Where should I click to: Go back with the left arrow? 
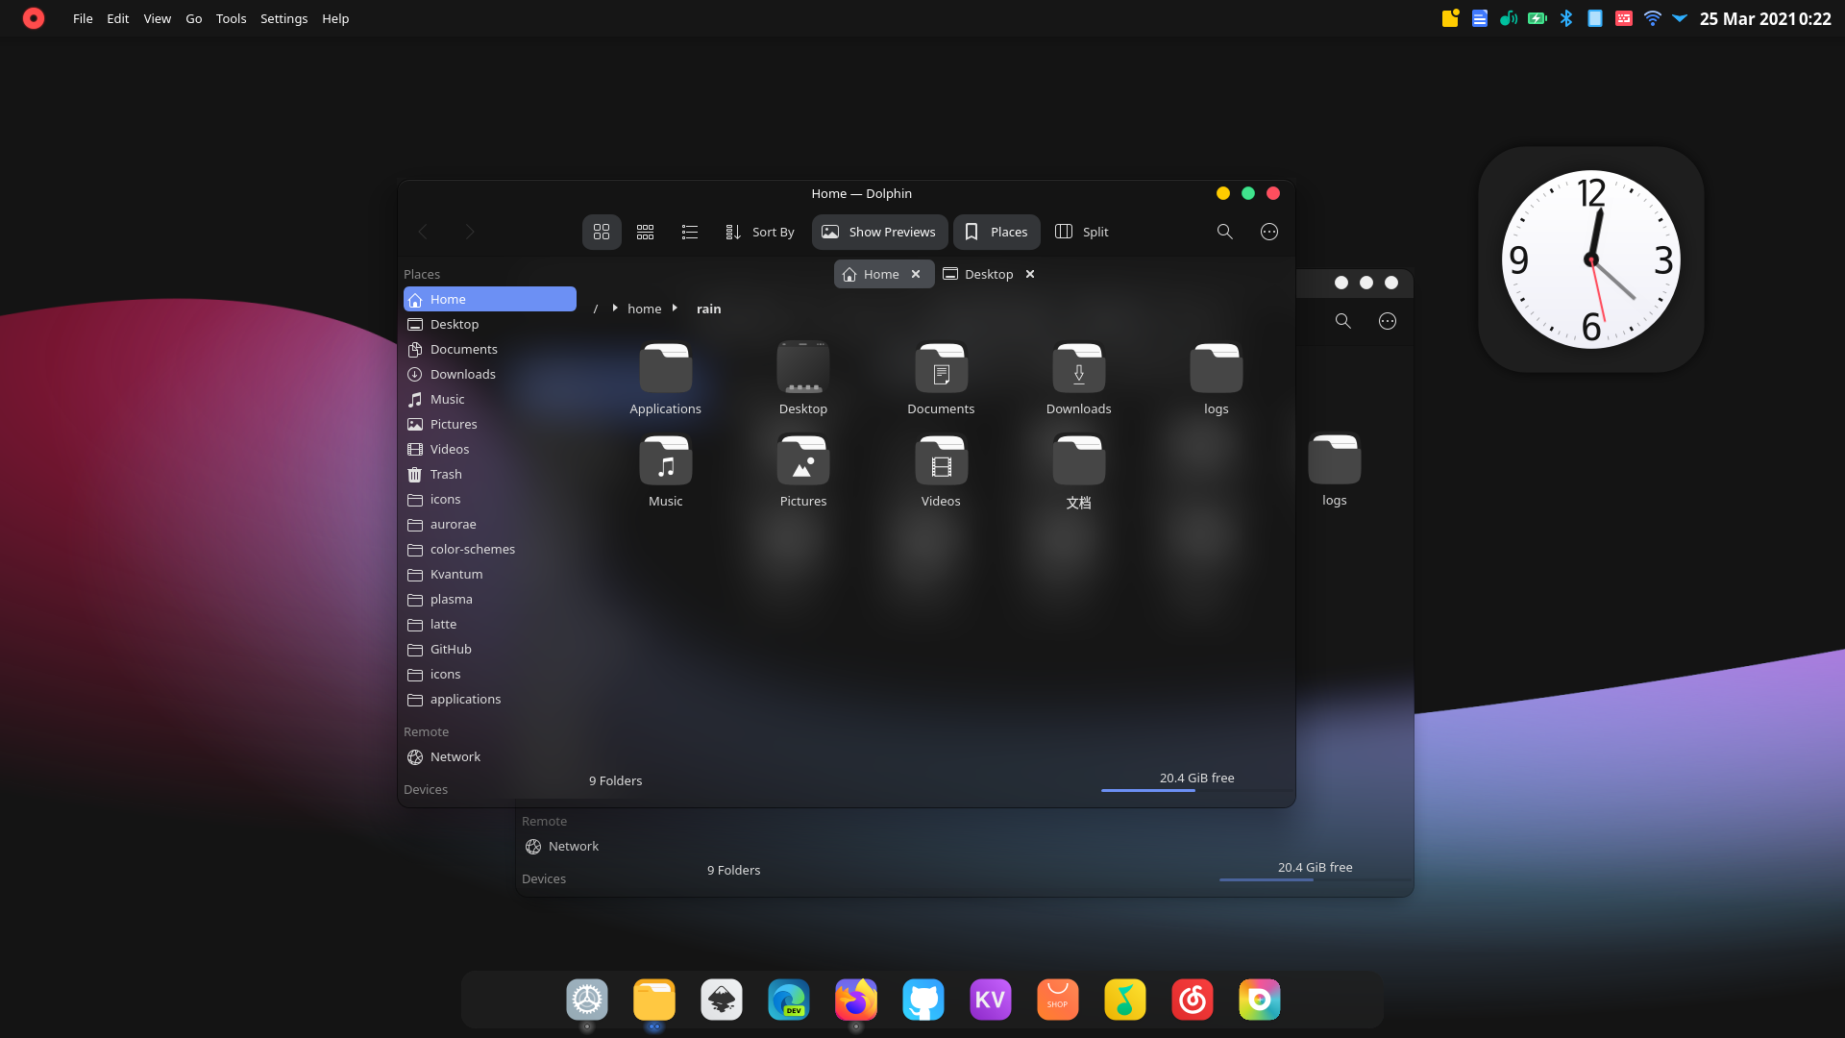pyautogui.click(x=423, y=232)
